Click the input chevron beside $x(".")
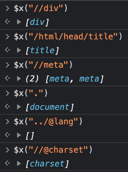 [x=8, y=93]
